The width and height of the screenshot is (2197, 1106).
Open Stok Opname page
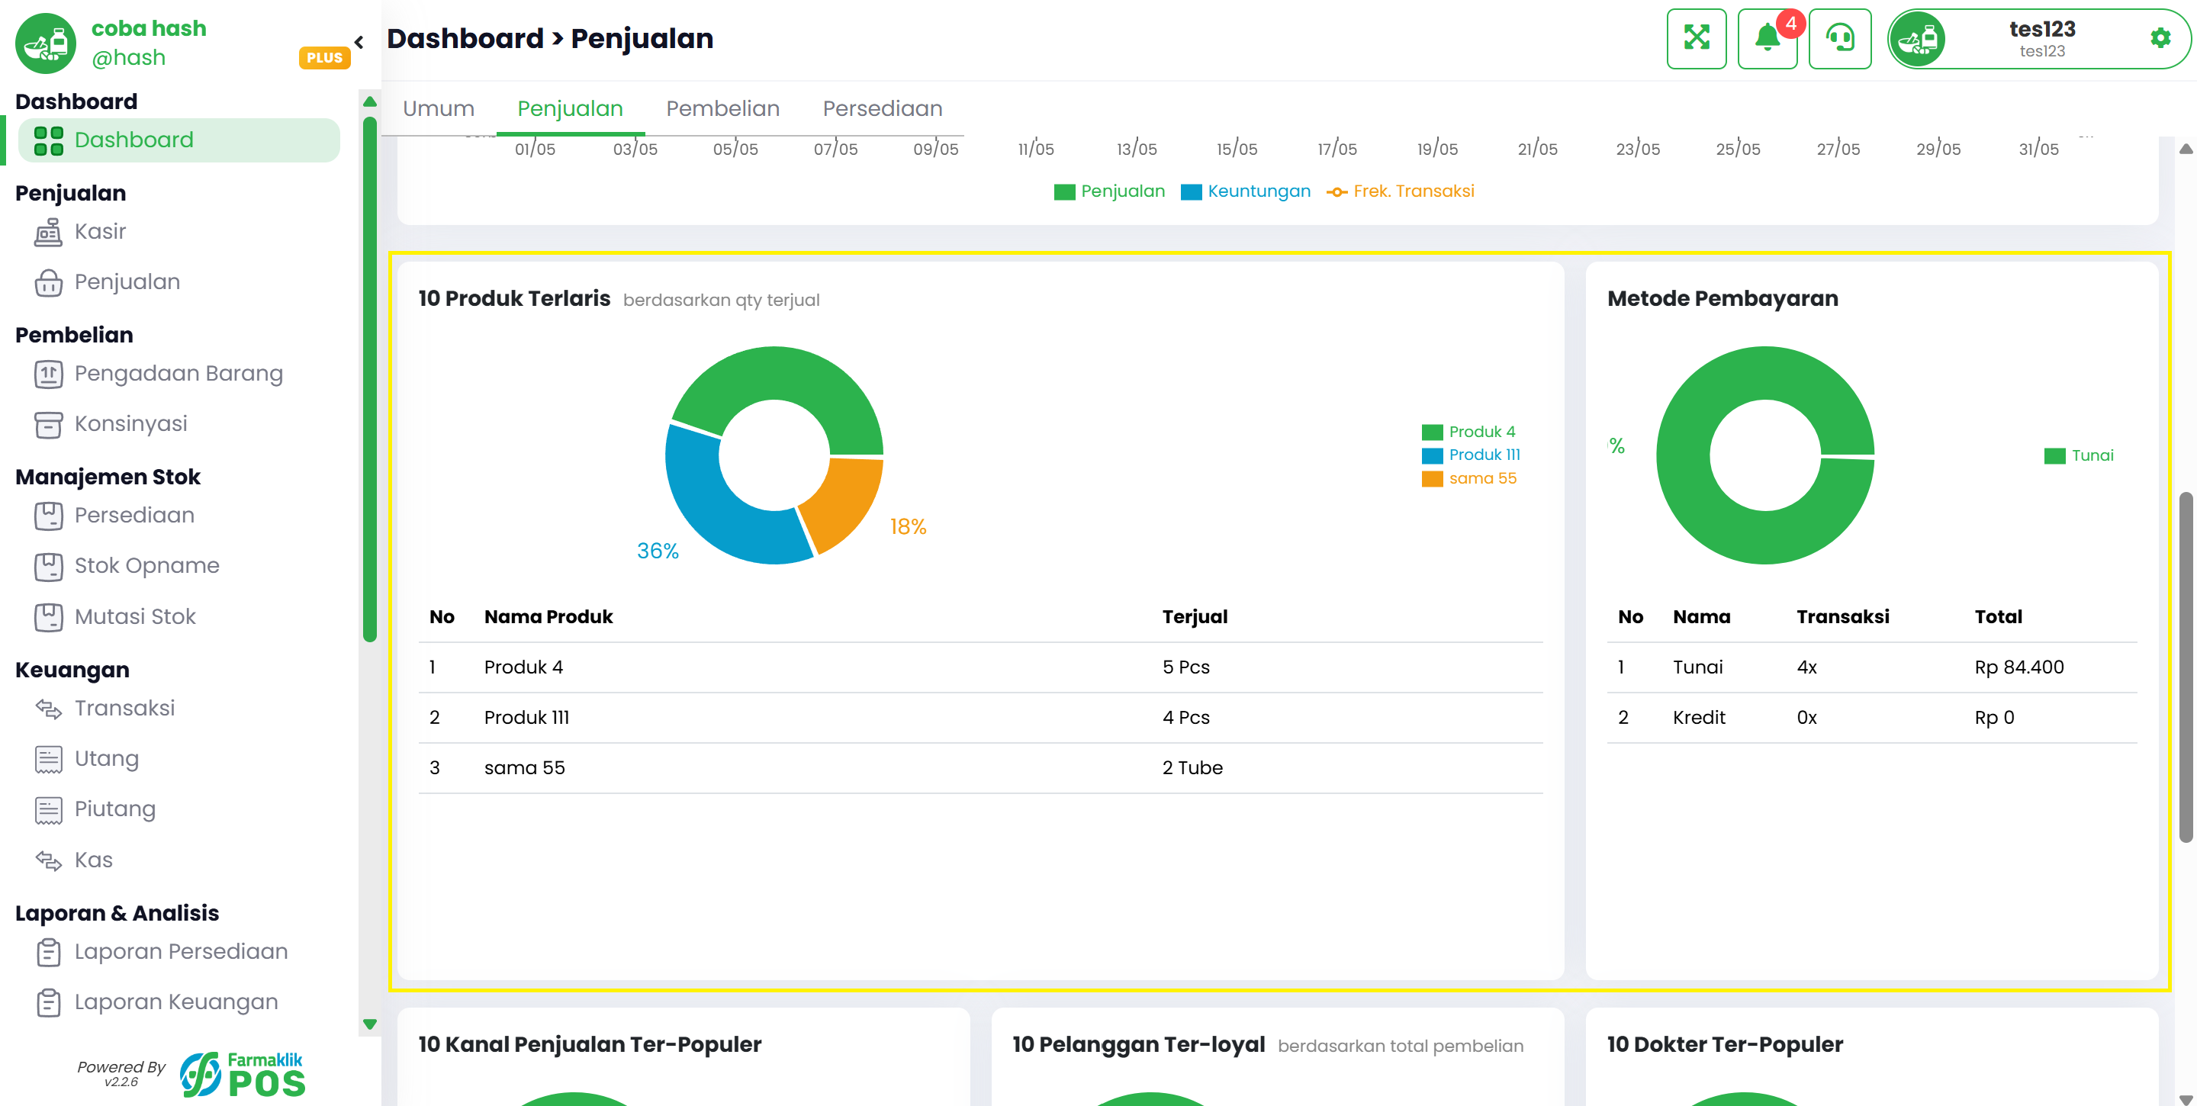pyautogui.click(x=146, y=566)
